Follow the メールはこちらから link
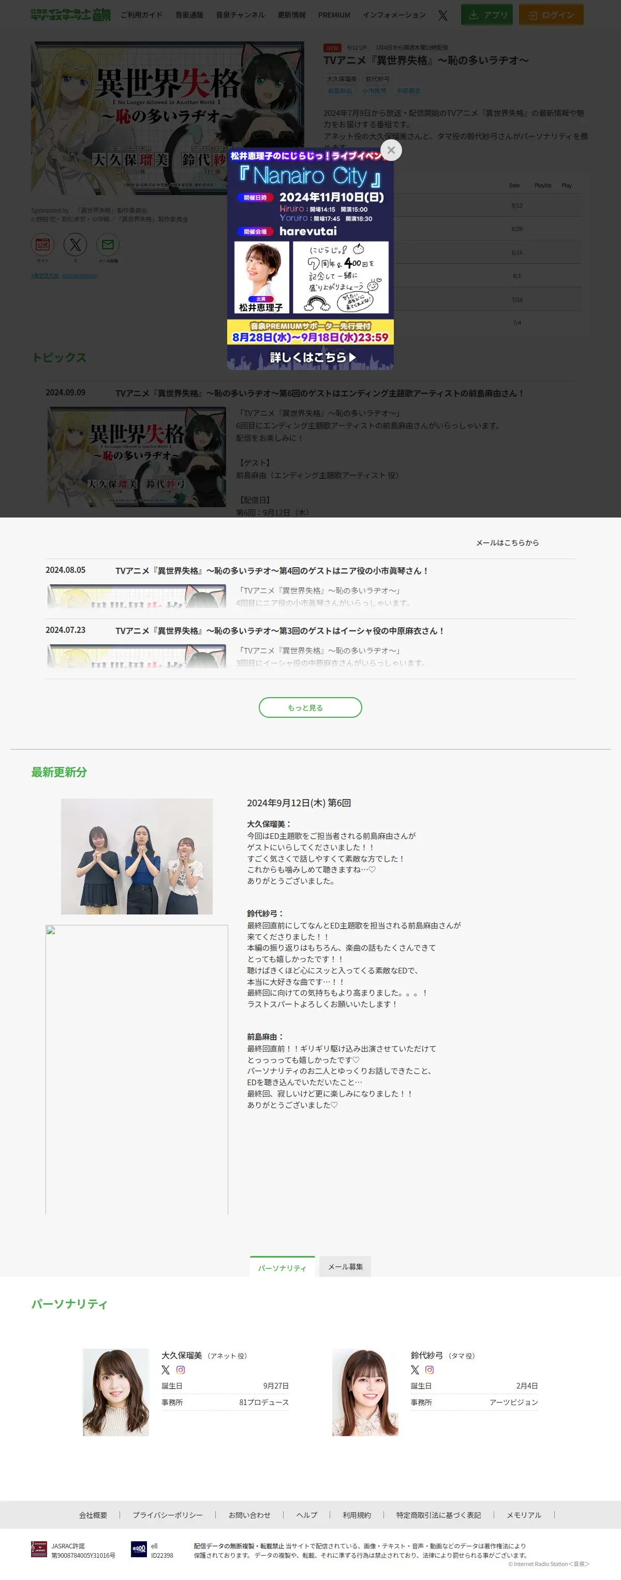The width and height of the screenshot is (621, 1580). point(508,543)
